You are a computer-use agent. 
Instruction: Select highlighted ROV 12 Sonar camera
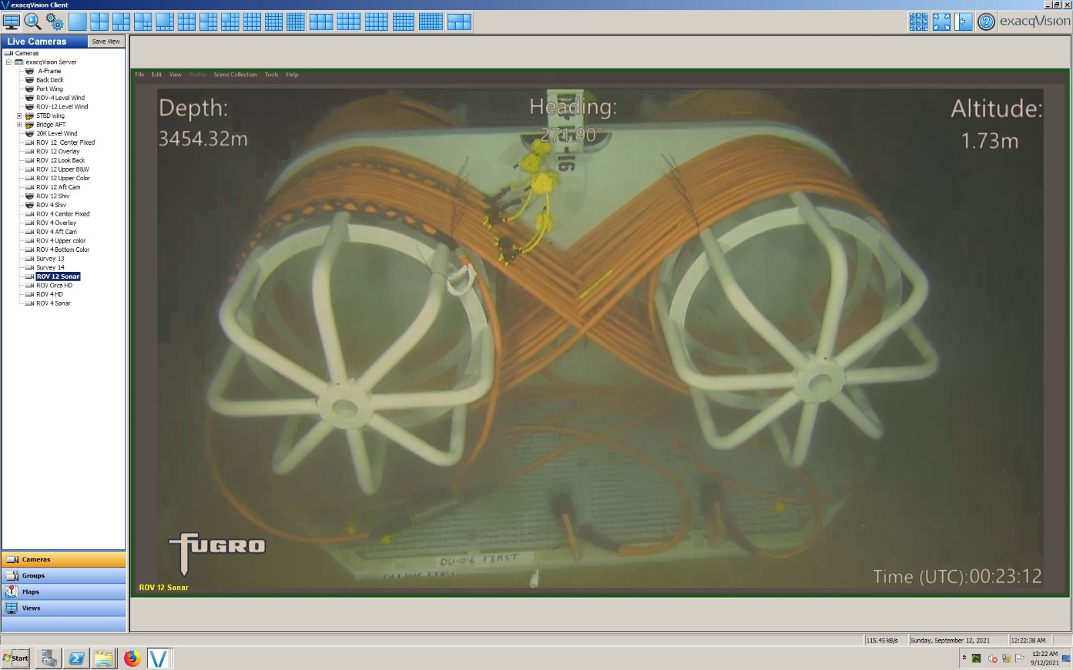pos(58,277)
